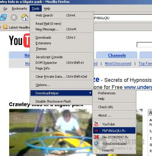The height and width of the screenshot is (156, 152).
Task: Open the Help menu in menu bar
Action: coord(47,9)
